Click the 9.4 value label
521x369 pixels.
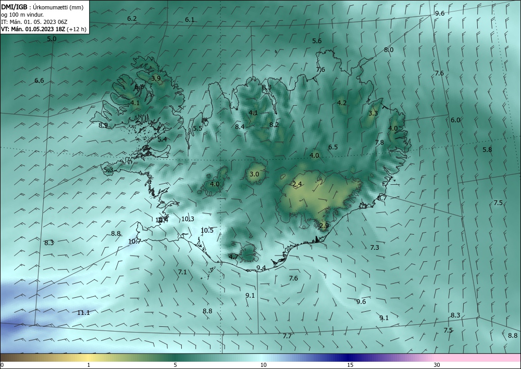point(261,268)
